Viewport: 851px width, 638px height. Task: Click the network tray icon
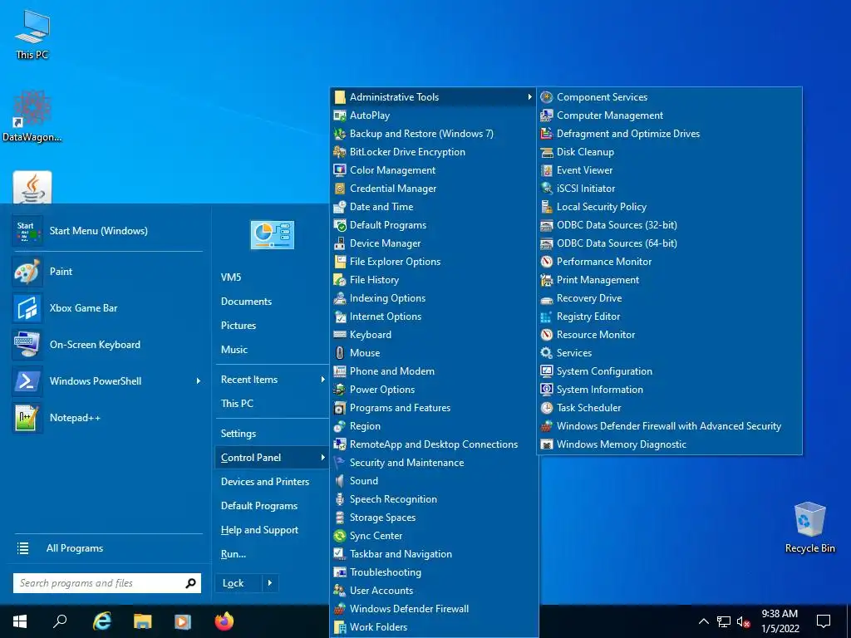point(724,621)
